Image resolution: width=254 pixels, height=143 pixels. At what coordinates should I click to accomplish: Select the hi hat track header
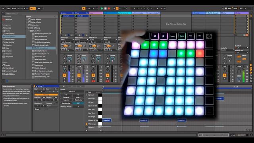pos(82,13)
